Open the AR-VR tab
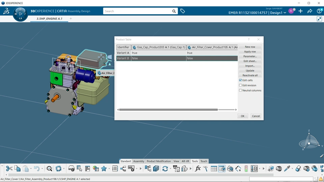This screenshot has height=182, width=324. click(185, 161)
